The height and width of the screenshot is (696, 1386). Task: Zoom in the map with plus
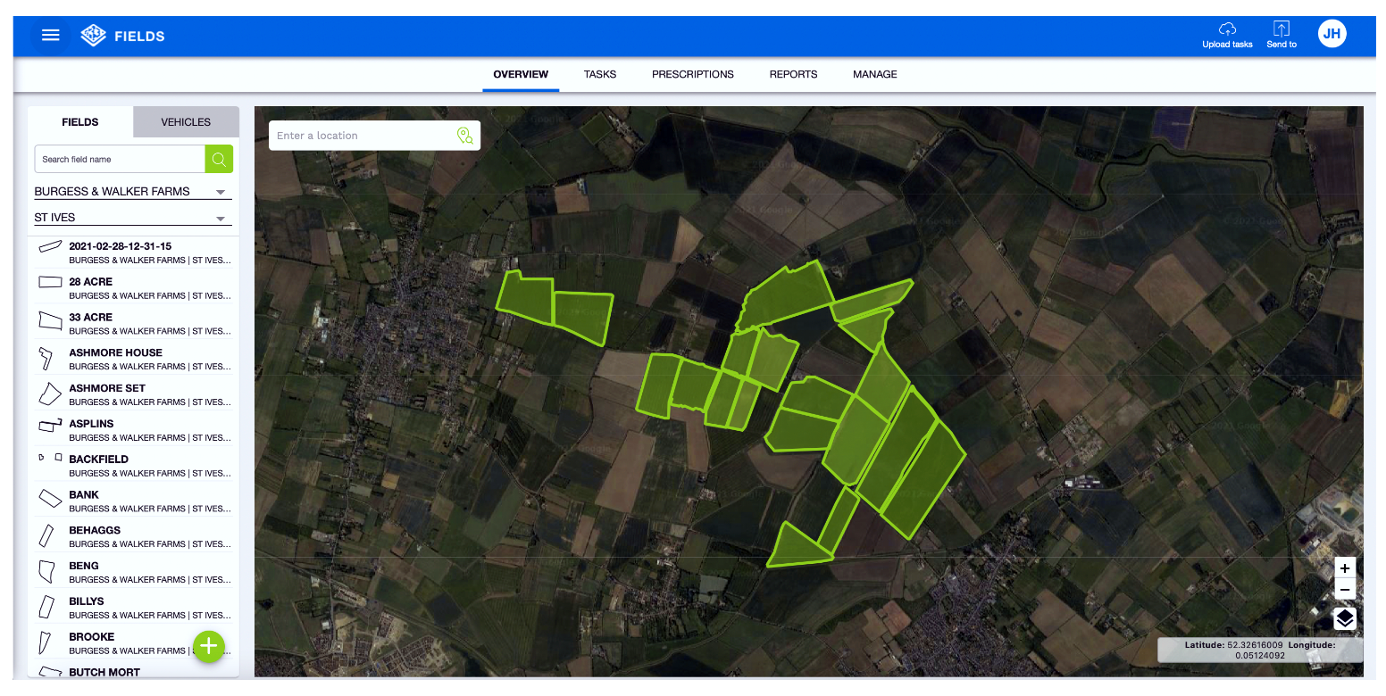1345,568
